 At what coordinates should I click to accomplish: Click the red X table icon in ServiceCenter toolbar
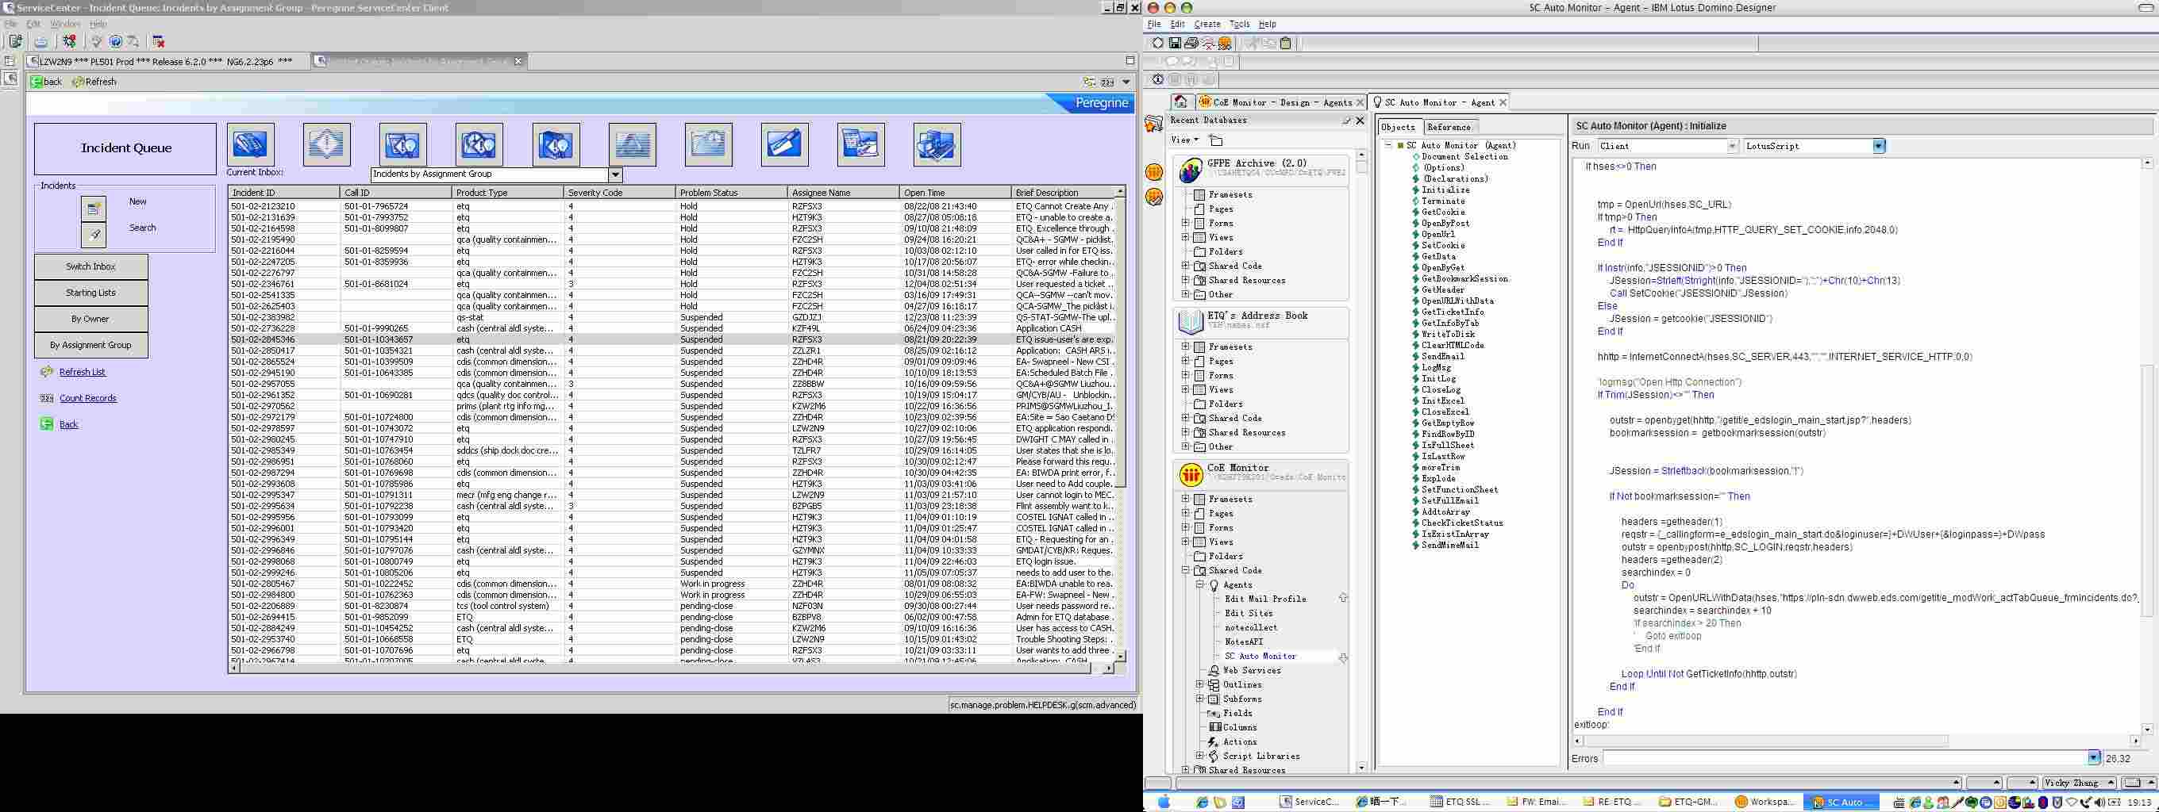click(159, 41)
